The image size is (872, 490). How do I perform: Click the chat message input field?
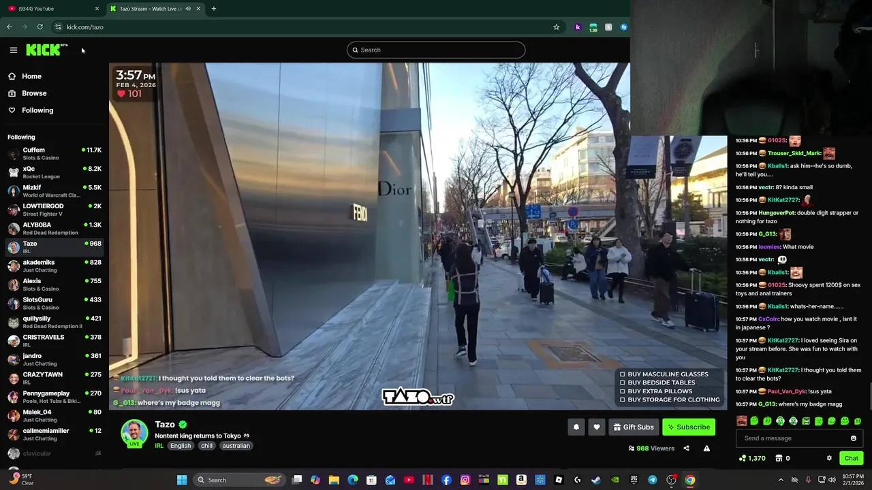tap(794, 438)
